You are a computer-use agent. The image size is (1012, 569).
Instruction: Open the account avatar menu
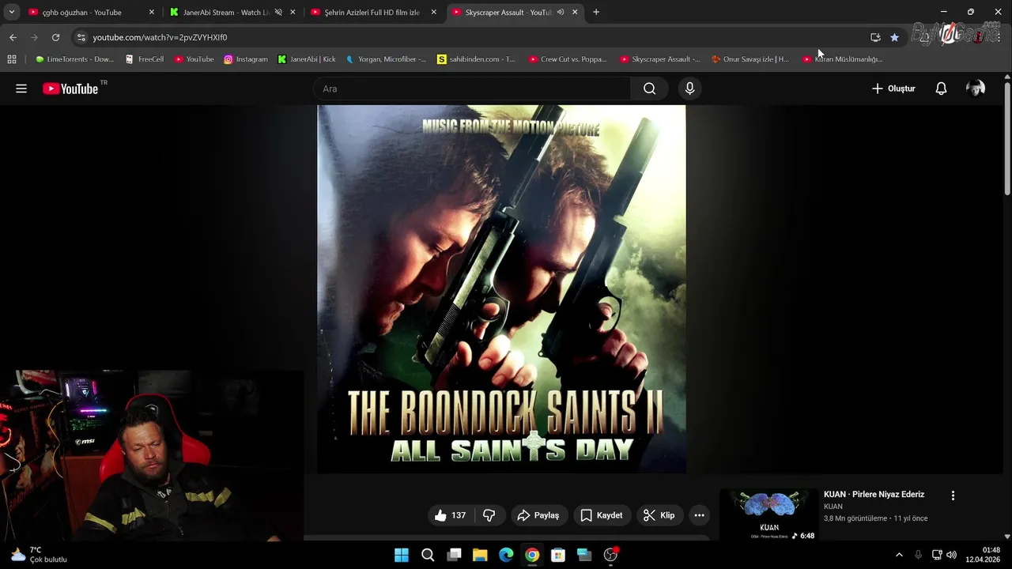[976, 89]
